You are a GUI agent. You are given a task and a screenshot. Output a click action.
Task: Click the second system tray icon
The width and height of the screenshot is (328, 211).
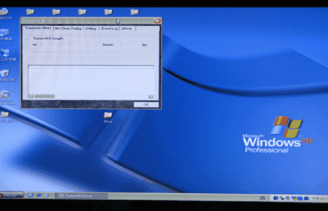(x=282, y=198)
